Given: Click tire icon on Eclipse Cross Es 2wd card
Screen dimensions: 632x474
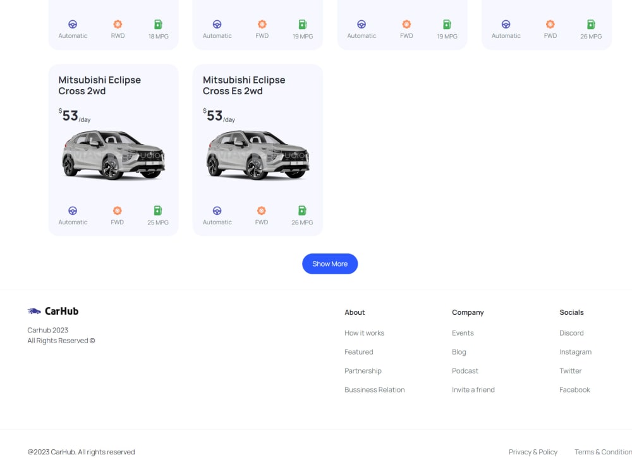Looking at the screenshot, I should pyautogui.click(x=262, y=210).
